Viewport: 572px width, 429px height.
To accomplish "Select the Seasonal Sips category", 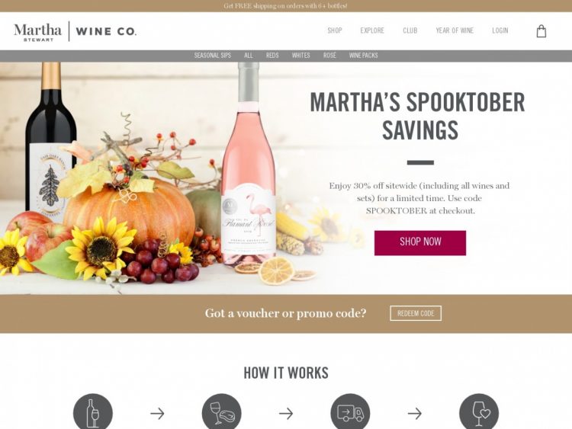I will tap(212, 56).
